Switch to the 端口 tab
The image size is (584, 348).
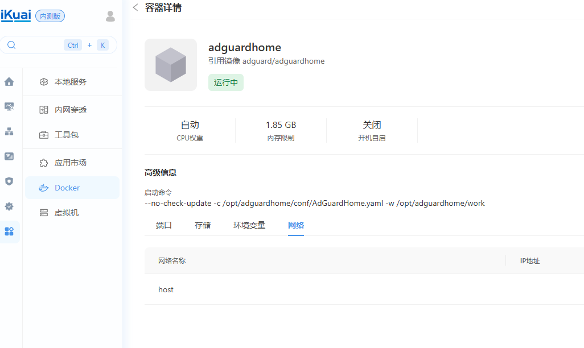pos(163,225)
